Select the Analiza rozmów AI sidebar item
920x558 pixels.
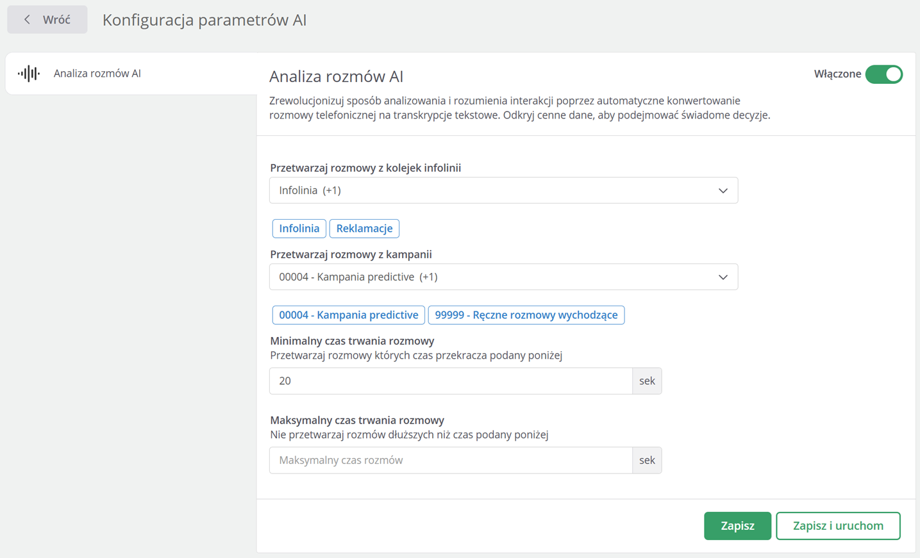click(97, 74)
